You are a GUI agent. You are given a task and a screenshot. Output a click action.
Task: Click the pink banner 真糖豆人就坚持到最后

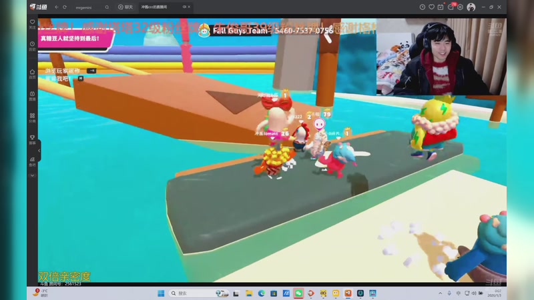75,39
